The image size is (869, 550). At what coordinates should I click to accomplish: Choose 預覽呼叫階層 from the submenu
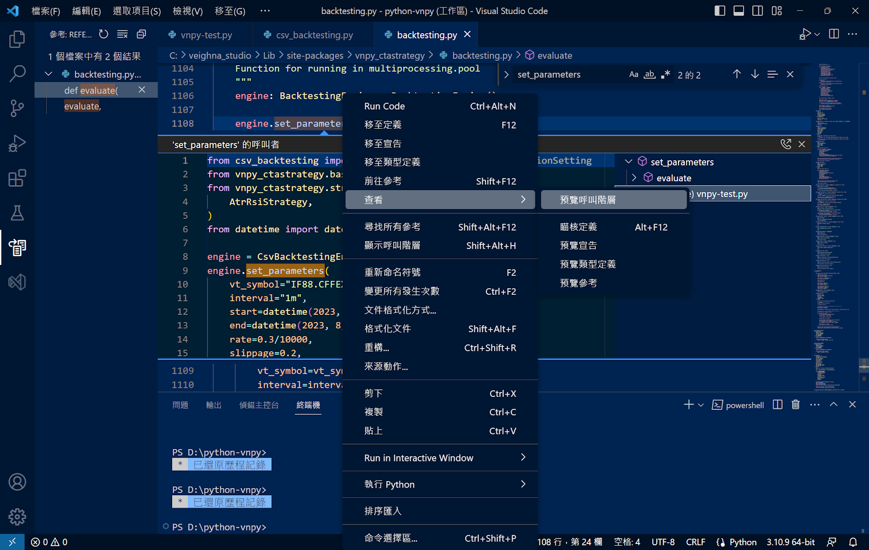[x=614, y=200]
